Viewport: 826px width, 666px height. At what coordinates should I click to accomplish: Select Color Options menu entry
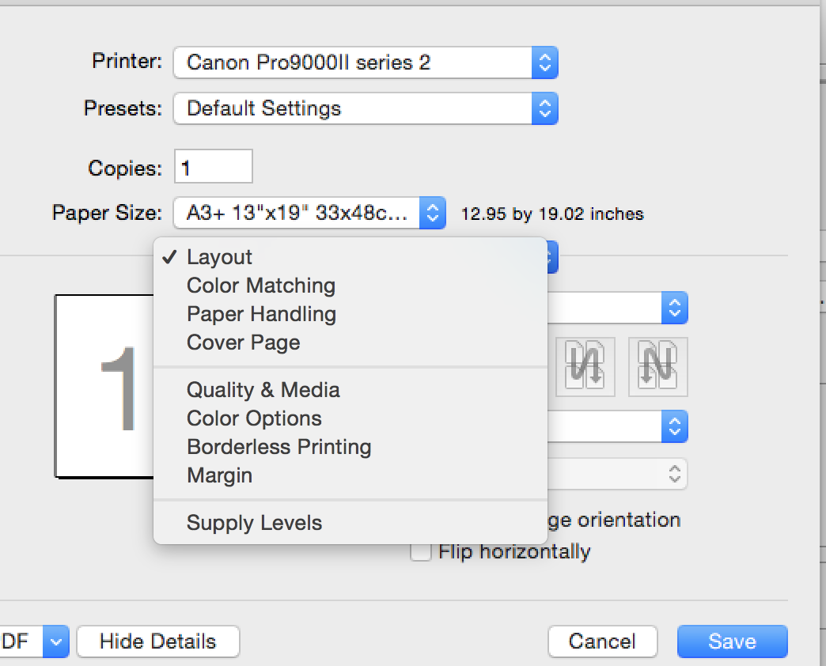(x=254, y=418)
